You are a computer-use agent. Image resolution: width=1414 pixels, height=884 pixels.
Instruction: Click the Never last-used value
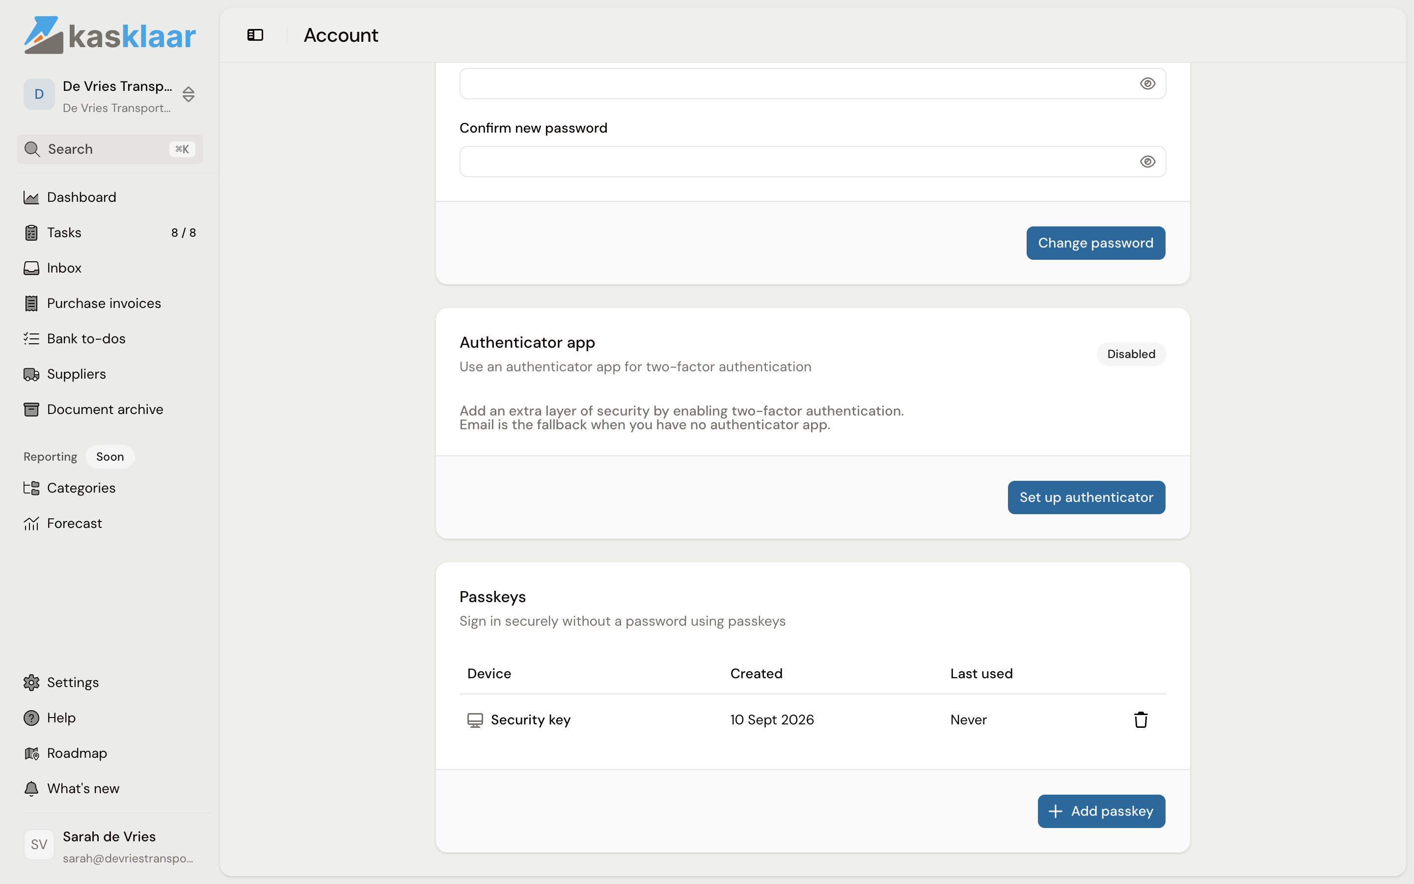968,719
